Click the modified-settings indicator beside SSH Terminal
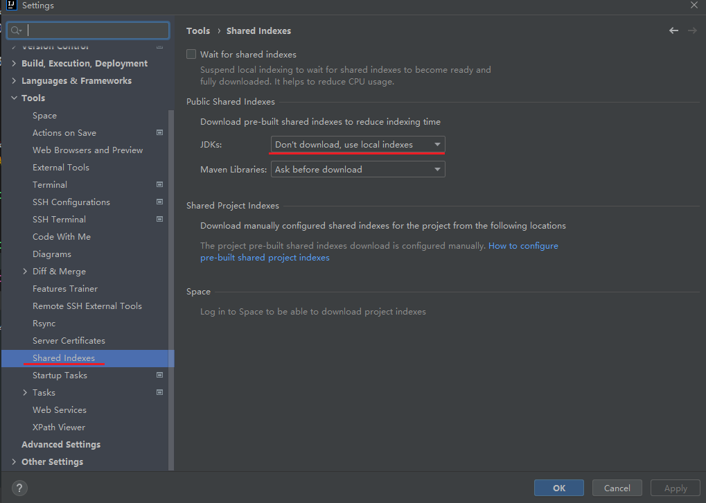This screenshot has height=503, width=706. pos(159,219)
